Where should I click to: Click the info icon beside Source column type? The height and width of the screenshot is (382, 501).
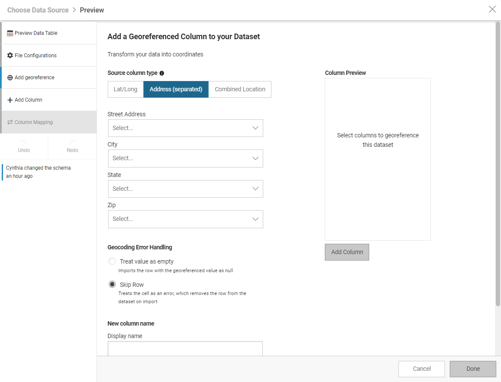click(162, 73)
